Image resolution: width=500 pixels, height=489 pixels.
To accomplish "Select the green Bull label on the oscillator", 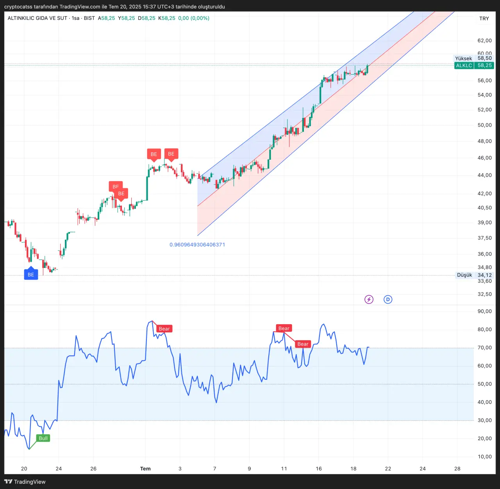I will tap(43, 438).
